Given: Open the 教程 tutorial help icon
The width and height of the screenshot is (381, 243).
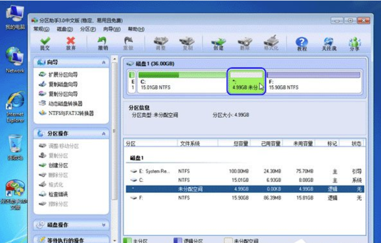Looking at the screenshot, I should point(302,44).
